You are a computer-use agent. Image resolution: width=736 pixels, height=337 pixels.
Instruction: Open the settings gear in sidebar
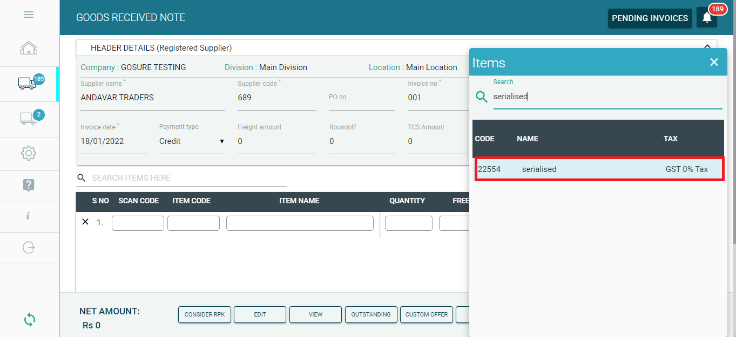[x=29, y=153]
